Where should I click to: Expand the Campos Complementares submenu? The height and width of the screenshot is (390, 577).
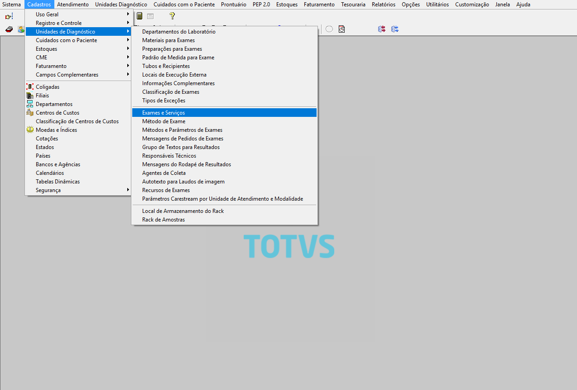pyautogui.click(x=79, y=75)
